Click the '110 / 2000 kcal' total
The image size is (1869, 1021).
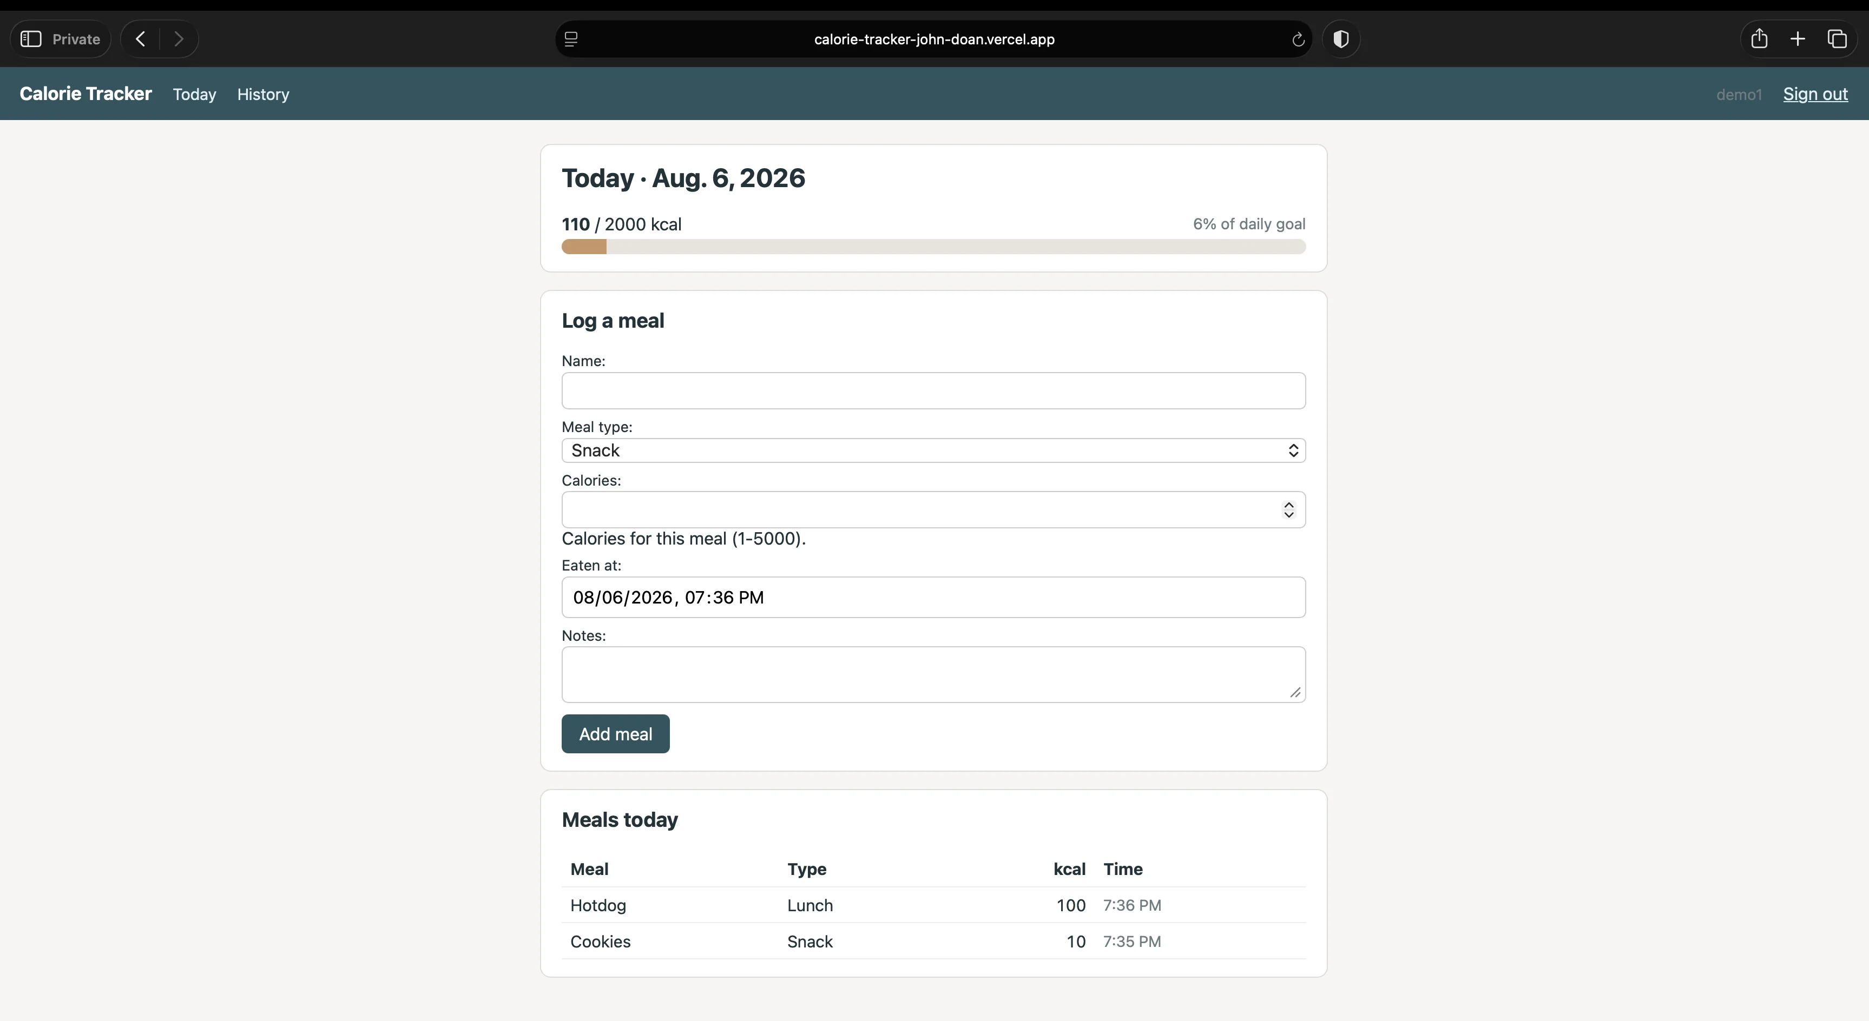(x=622, y=224)
